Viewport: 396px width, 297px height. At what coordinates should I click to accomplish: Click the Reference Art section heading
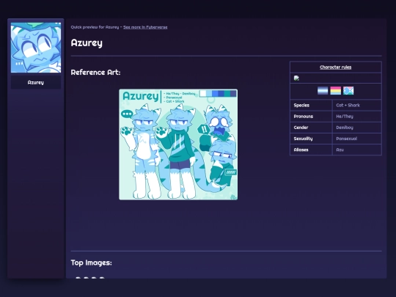tap(96, 73)
